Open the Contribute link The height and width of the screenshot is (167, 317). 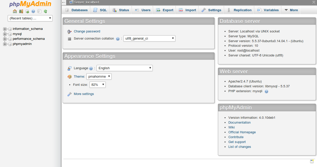(x=236, y=137)
